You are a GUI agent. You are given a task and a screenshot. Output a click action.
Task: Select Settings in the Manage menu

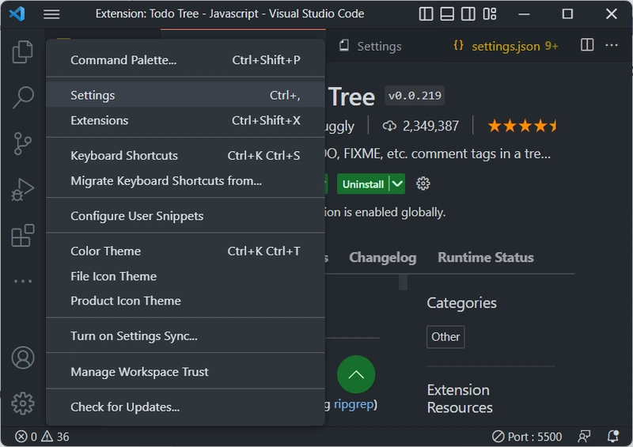185,95
